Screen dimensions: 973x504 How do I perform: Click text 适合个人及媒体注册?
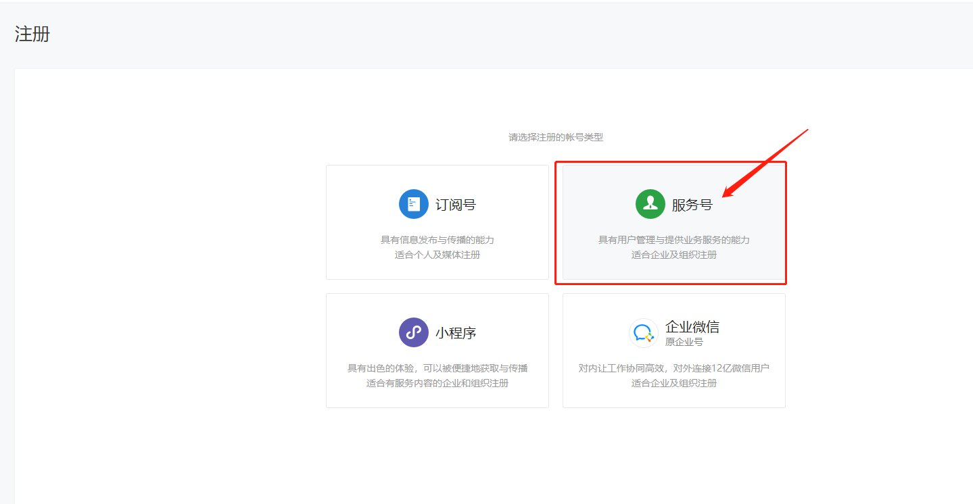[x=437, y=255]
